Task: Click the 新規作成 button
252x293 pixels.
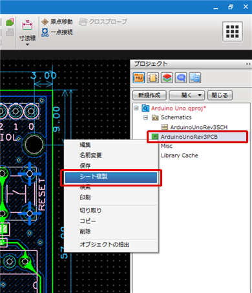Action: pyautogui.click(x=149, y=95)
